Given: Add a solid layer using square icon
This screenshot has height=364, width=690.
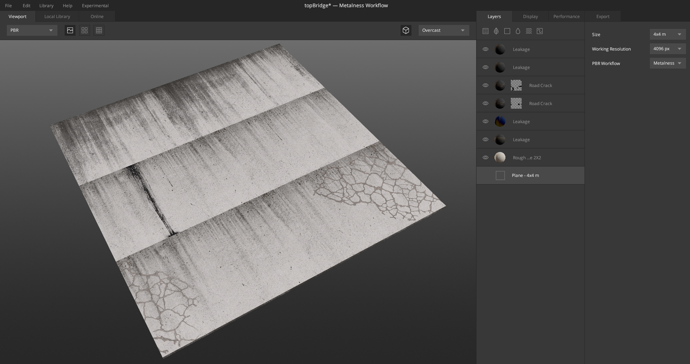Looking at the screenshot, I should [507, 31].
